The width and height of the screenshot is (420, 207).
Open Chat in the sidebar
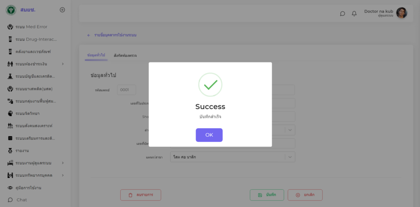click(21, 200)
